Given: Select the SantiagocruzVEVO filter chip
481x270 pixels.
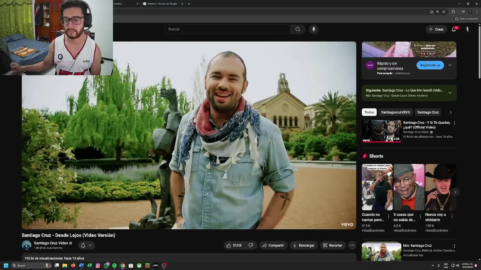Looking at the screenshot, I should click(x=396, y=112).
